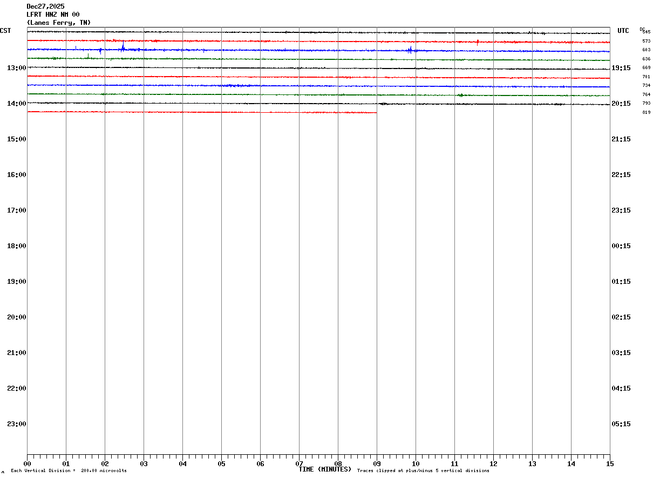
Task: Click the minute 09 axis label
Action: [377, 464]
